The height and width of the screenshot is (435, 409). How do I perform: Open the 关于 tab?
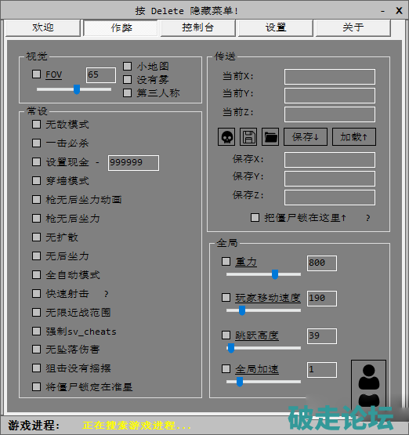coord(353,27)
